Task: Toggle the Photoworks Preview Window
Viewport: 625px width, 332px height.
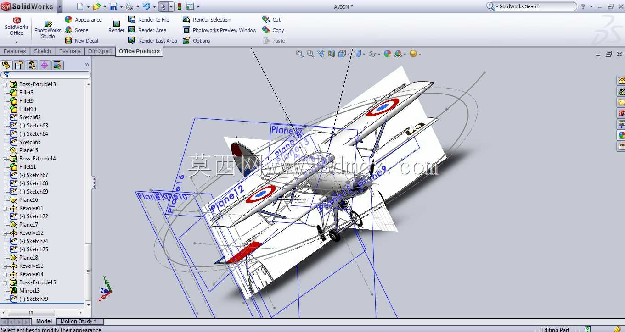Action: pyautogui.click(x=220, y=30)
